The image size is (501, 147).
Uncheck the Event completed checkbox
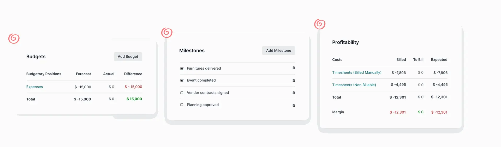point(182,81)
